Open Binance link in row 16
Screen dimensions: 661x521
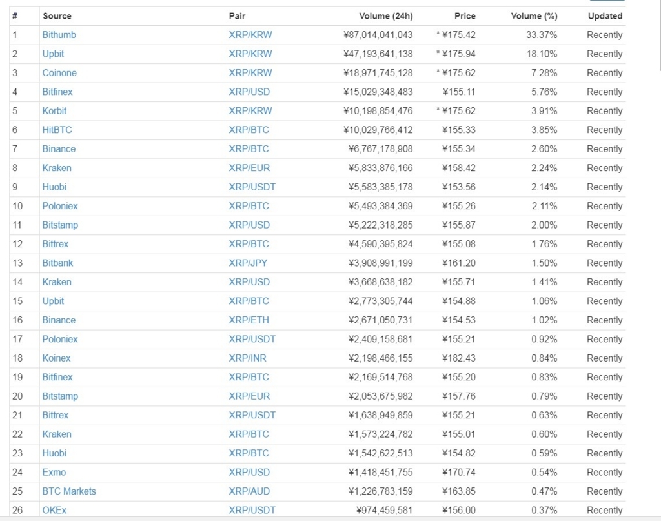[x=59, y=320]
